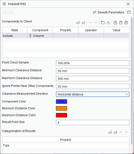The height and width of the screenshot is (154, 134).
Task: Remove row from Categorization of Results
Action: [x=115, y=132]
